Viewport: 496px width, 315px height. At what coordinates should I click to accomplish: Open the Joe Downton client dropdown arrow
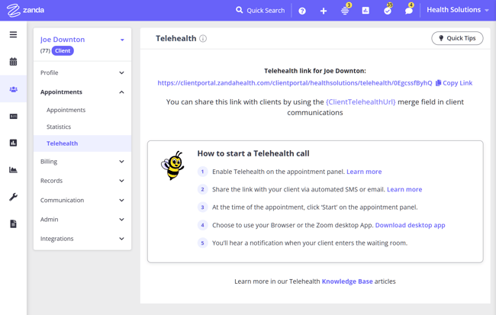(x=122, y=40)
